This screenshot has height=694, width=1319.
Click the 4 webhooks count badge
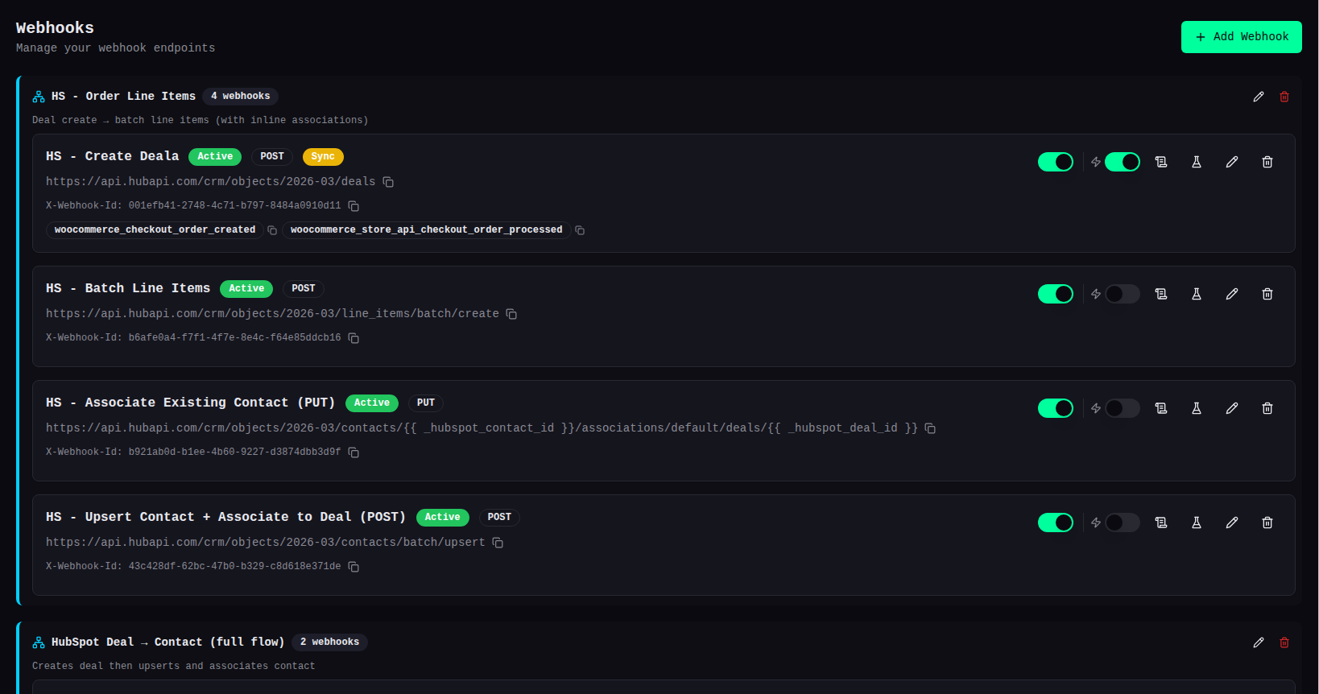(x=241, y=96)
